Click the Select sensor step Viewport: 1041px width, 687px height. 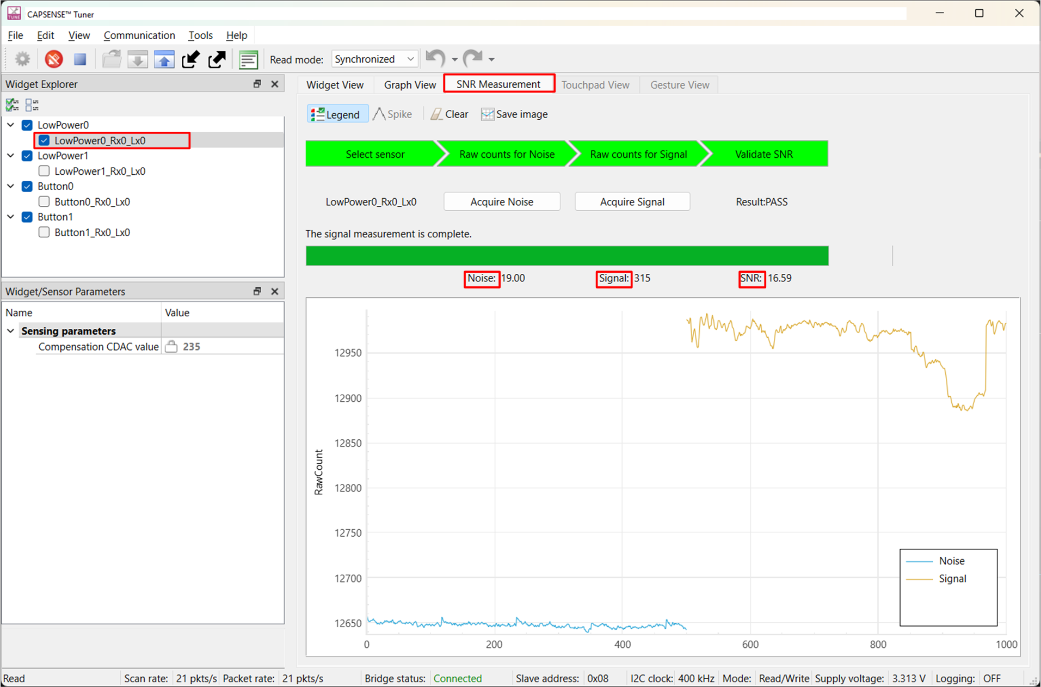click(x=375, y=154)
